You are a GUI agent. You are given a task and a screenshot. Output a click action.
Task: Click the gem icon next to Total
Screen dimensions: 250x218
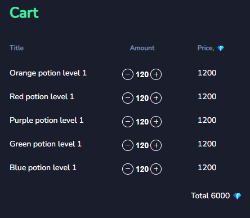tap(237, 196)
